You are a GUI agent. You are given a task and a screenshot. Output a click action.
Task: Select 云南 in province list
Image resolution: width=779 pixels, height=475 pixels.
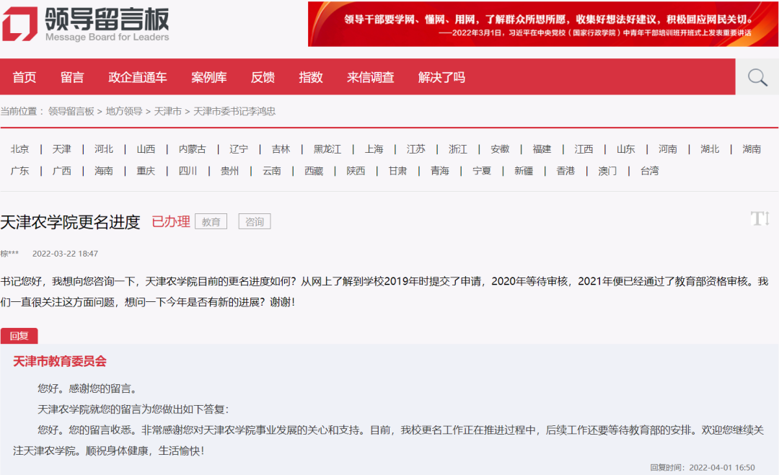(272, 171)
